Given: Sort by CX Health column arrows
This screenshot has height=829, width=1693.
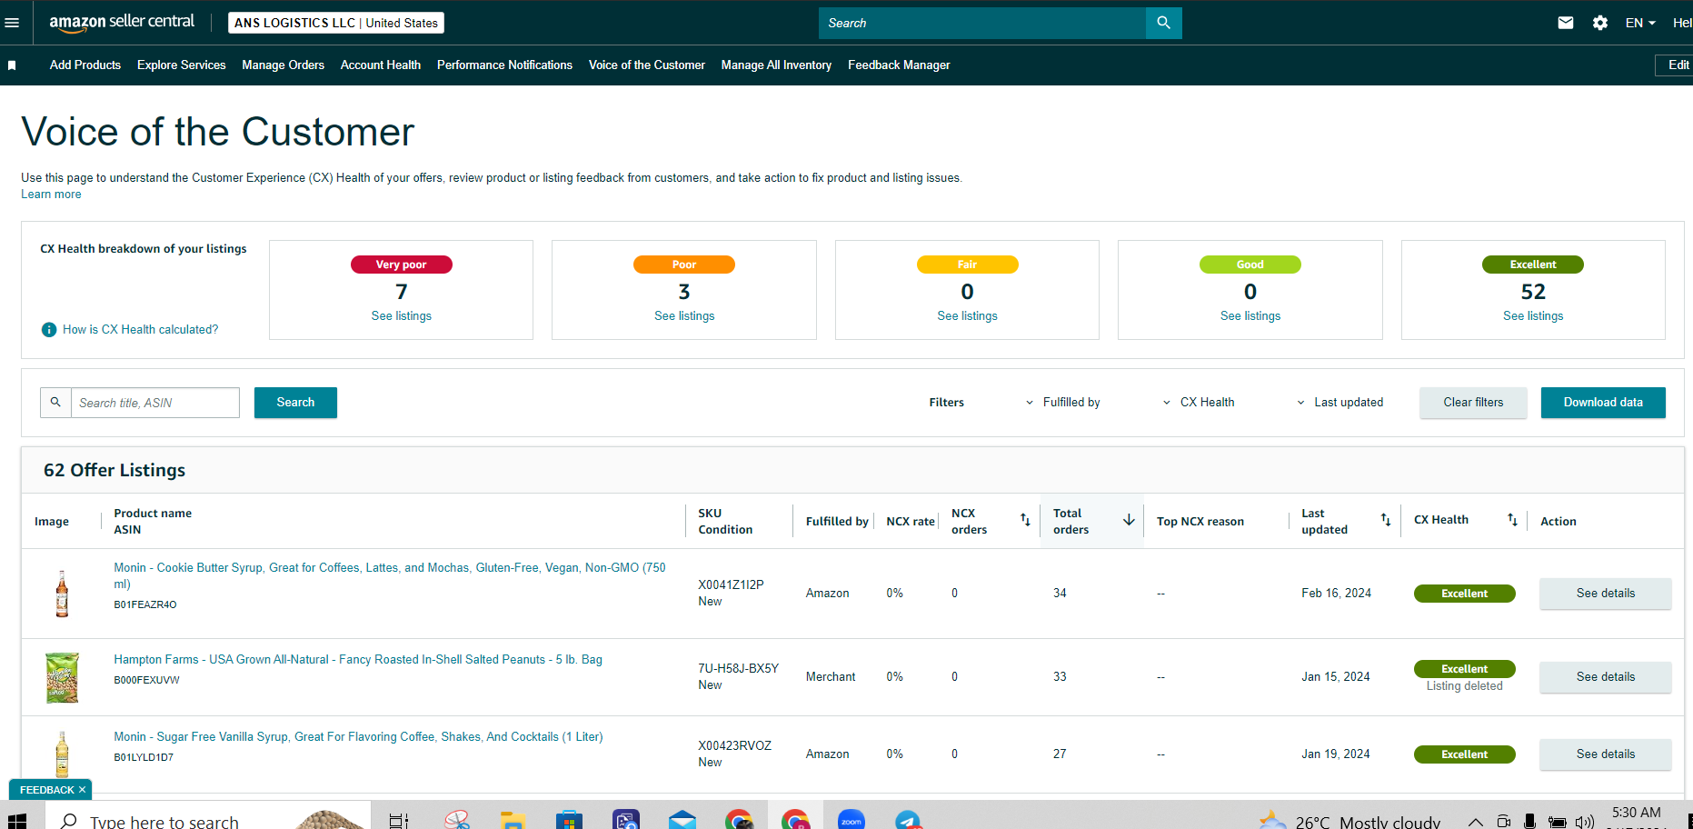Looking at the screenshot, I should [x=1512, y=520].
